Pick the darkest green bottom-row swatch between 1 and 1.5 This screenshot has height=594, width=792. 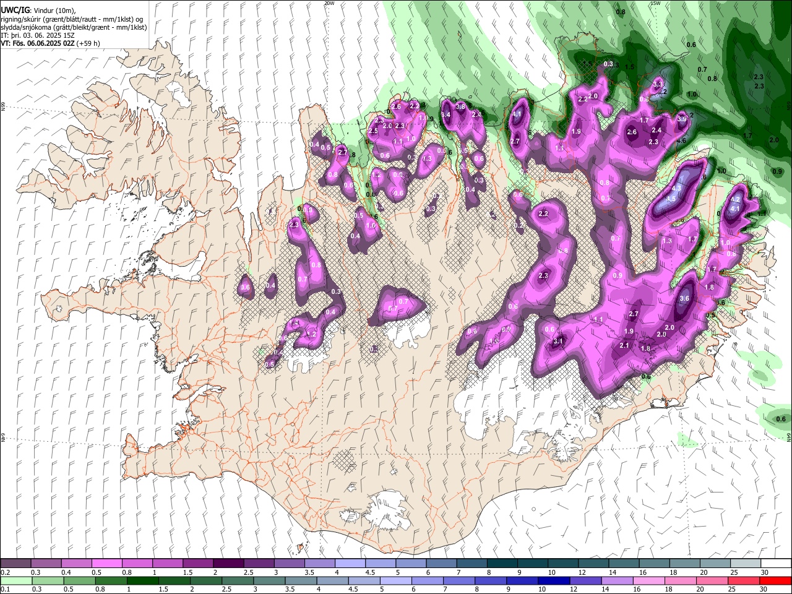tap(142, 580)
